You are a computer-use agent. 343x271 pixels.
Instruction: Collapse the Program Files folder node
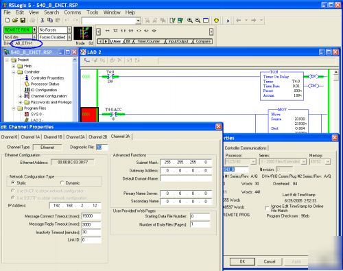pos(14,108)
